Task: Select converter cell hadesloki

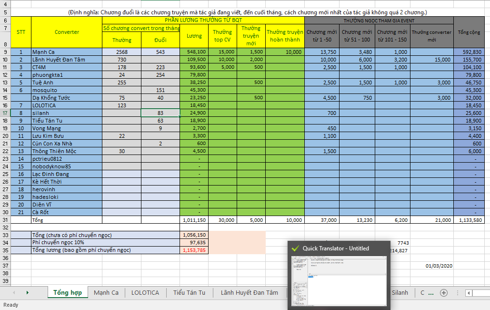Action: 67,197
